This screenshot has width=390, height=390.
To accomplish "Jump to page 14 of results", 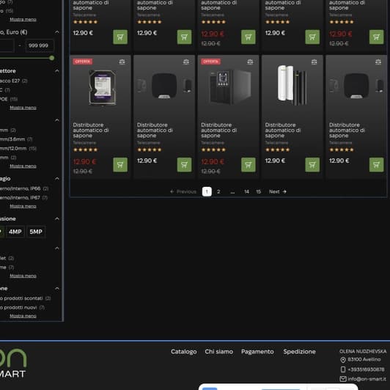I will 246,191.
